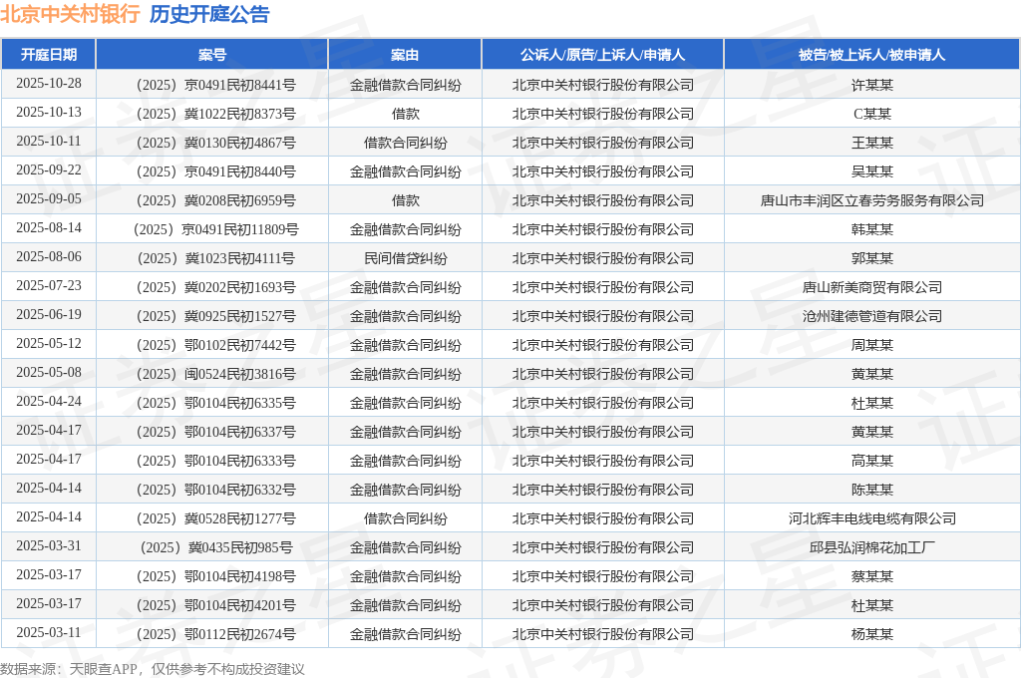Click defendant cell 陈某某
Screen dimensions: 1021x678
[871, 490]
